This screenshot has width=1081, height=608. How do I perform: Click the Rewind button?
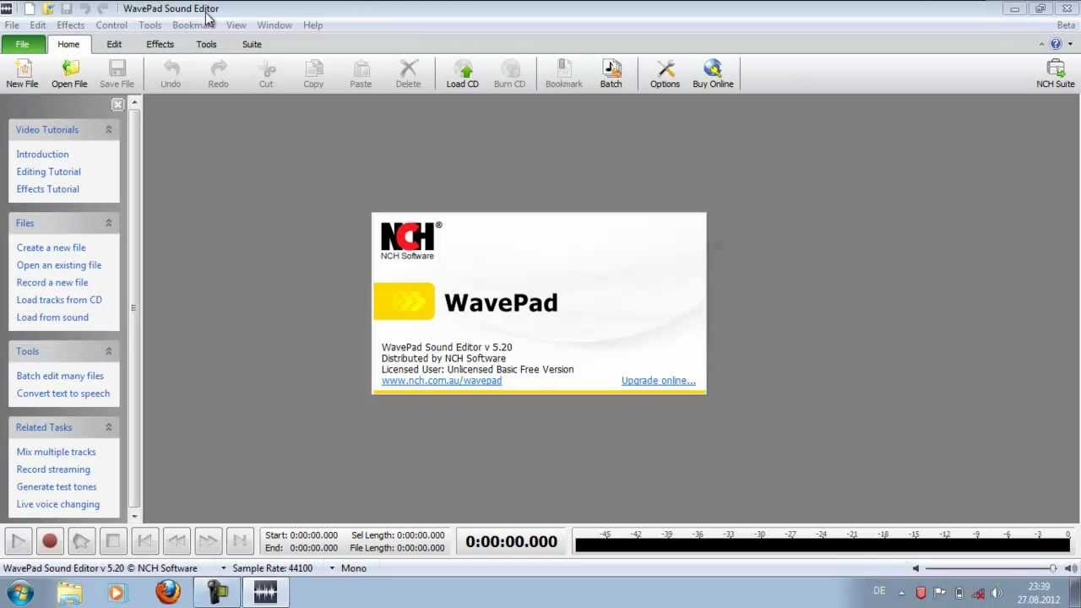click(177, 541)
